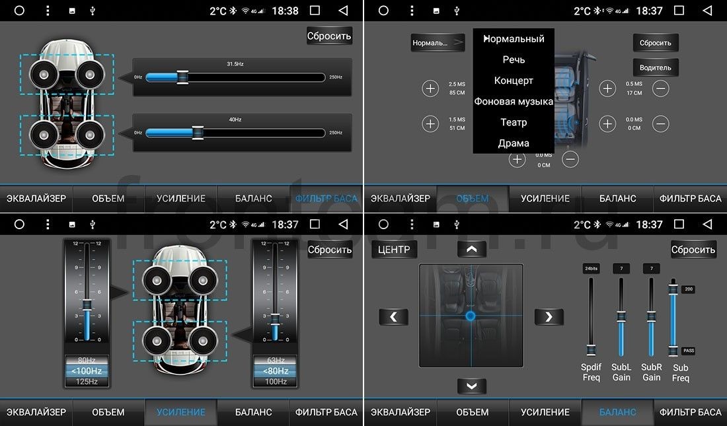This screenshot has height=426, width=727.
Task: Shift balance left with the left arrow
Action: 394,316
